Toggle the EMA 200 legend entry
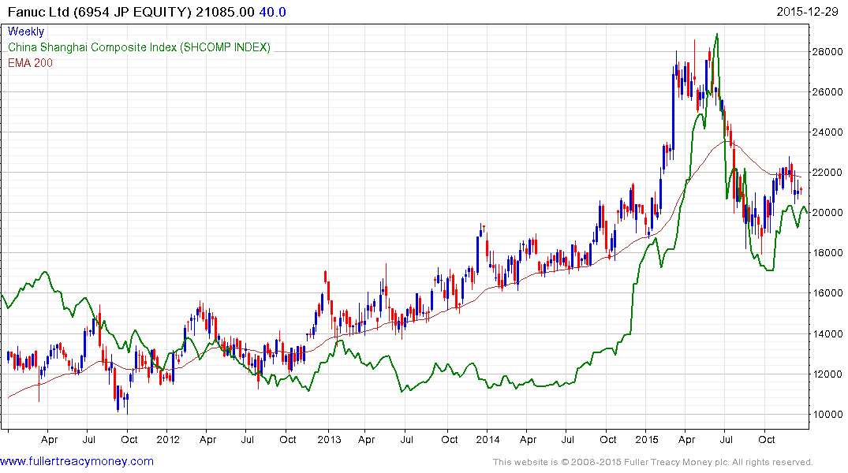 (x=30, y=63)
